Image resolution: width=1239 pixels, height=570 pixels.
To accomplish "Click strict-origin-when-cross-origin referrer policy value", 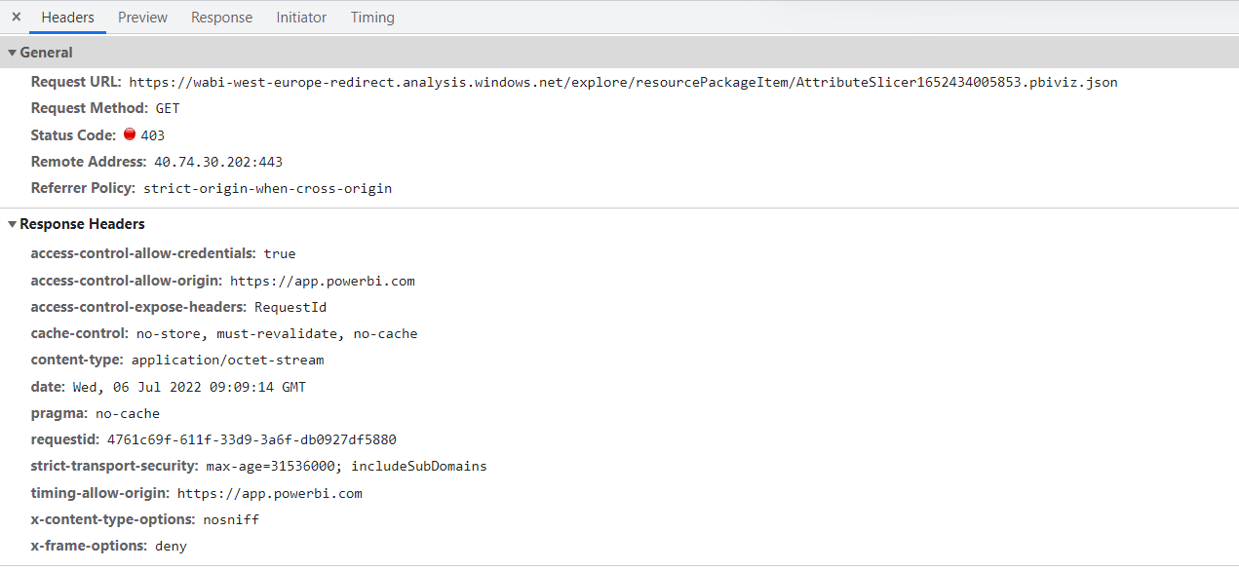I will click(267, 188).
